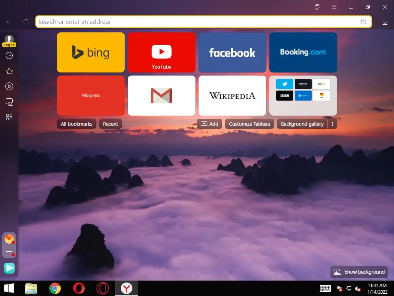Open the YouTube tile
The width and height of the screenshot is (394, 296).
pyautogui.click(x=162, y=52)
